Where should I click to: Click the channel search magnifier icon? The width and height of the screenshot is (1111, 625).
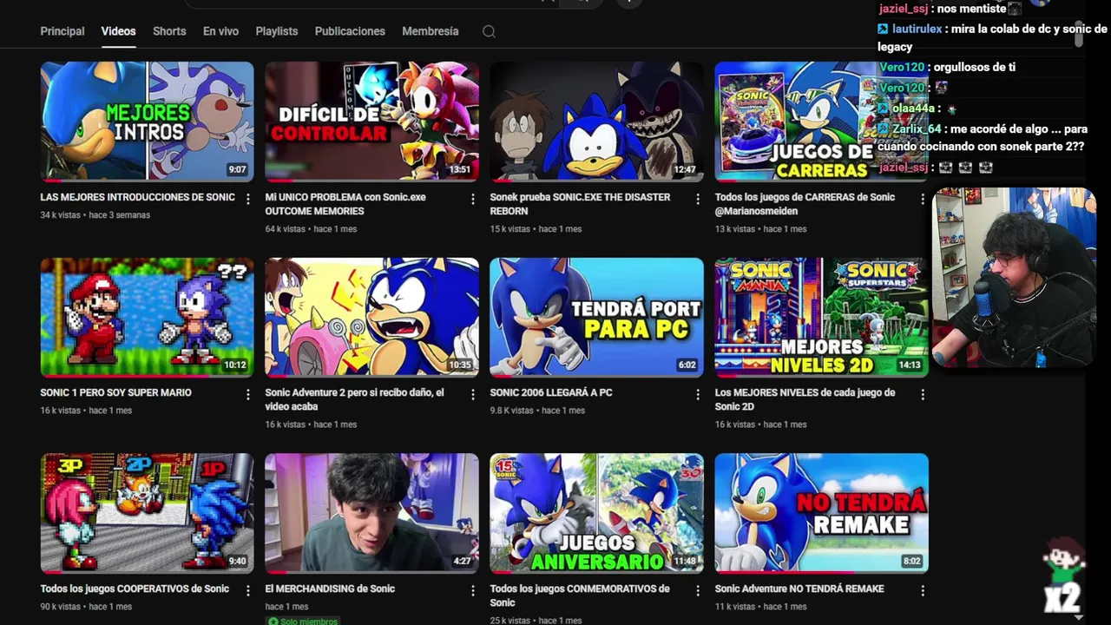tap(489, 31)
